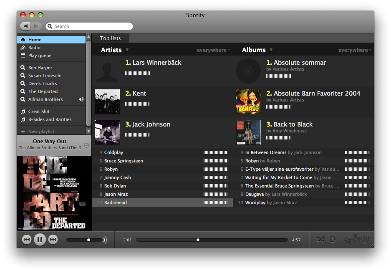Open the Allman Brothers saved search
This screenshot has height=271, width=391.
tap(51, 99)
